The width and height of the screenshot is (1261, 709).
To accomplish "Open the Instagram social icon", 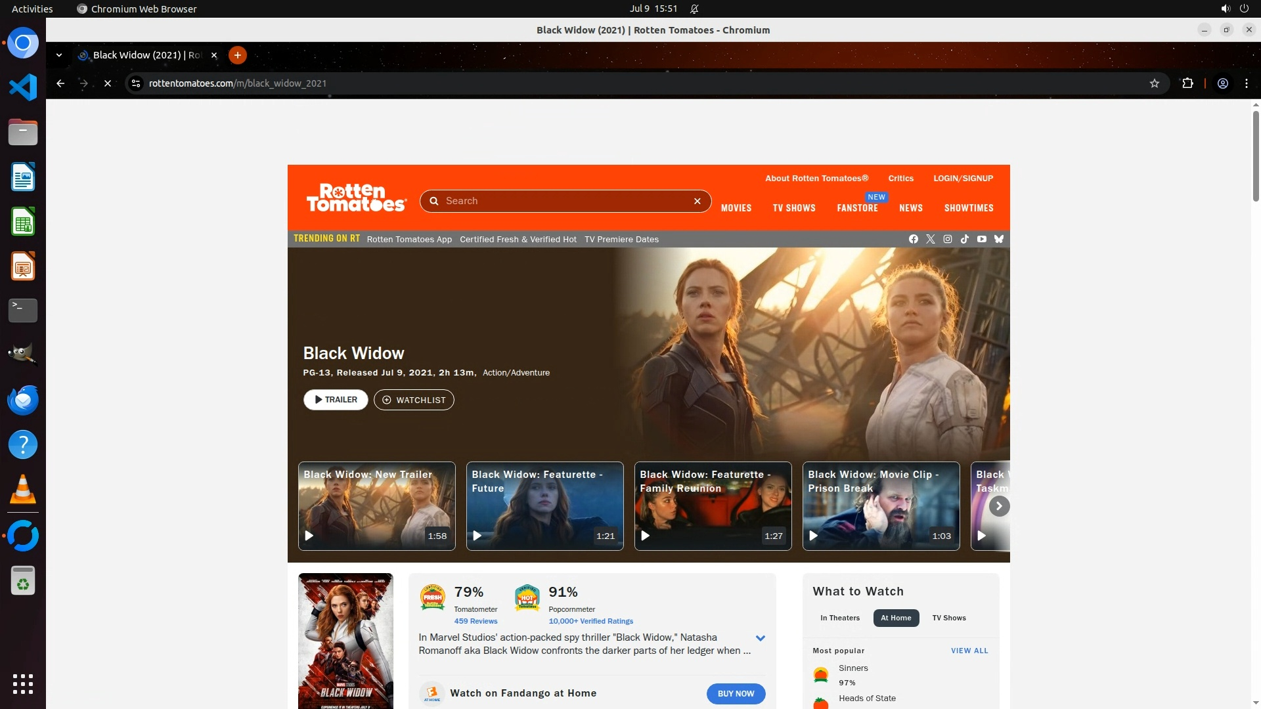I will click(947, 239).
